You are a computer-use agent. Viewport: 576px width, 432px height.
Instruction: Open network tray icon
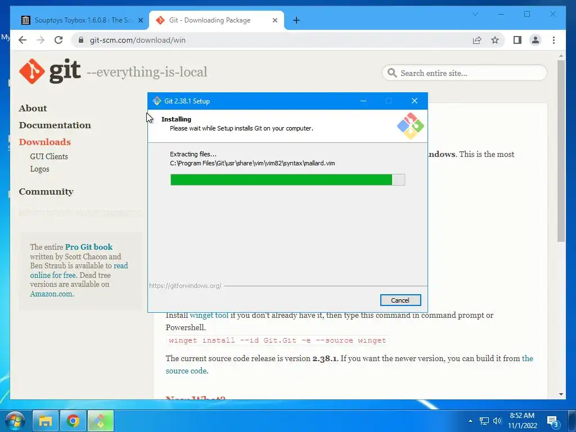tap(484, 421)
